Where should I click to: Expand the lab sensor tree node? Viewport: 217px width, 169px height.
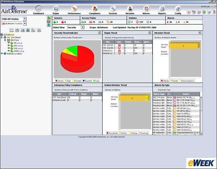[x=9, y=43]
